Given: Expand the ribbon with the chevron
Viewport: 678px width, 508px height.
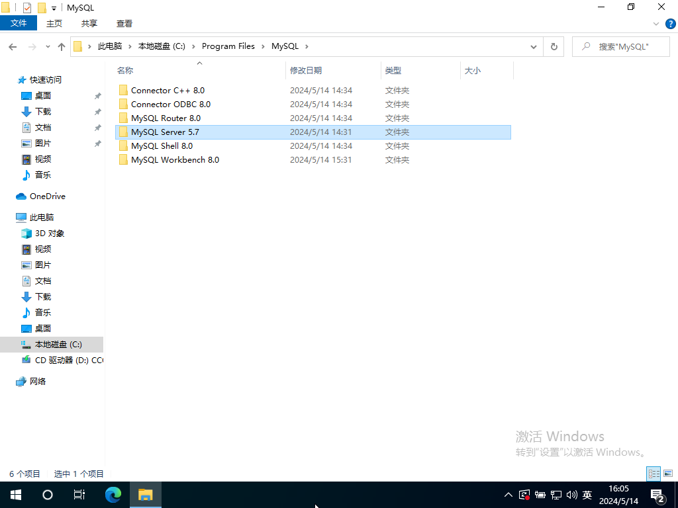Looking at the screenshot, I should point(657,23).
